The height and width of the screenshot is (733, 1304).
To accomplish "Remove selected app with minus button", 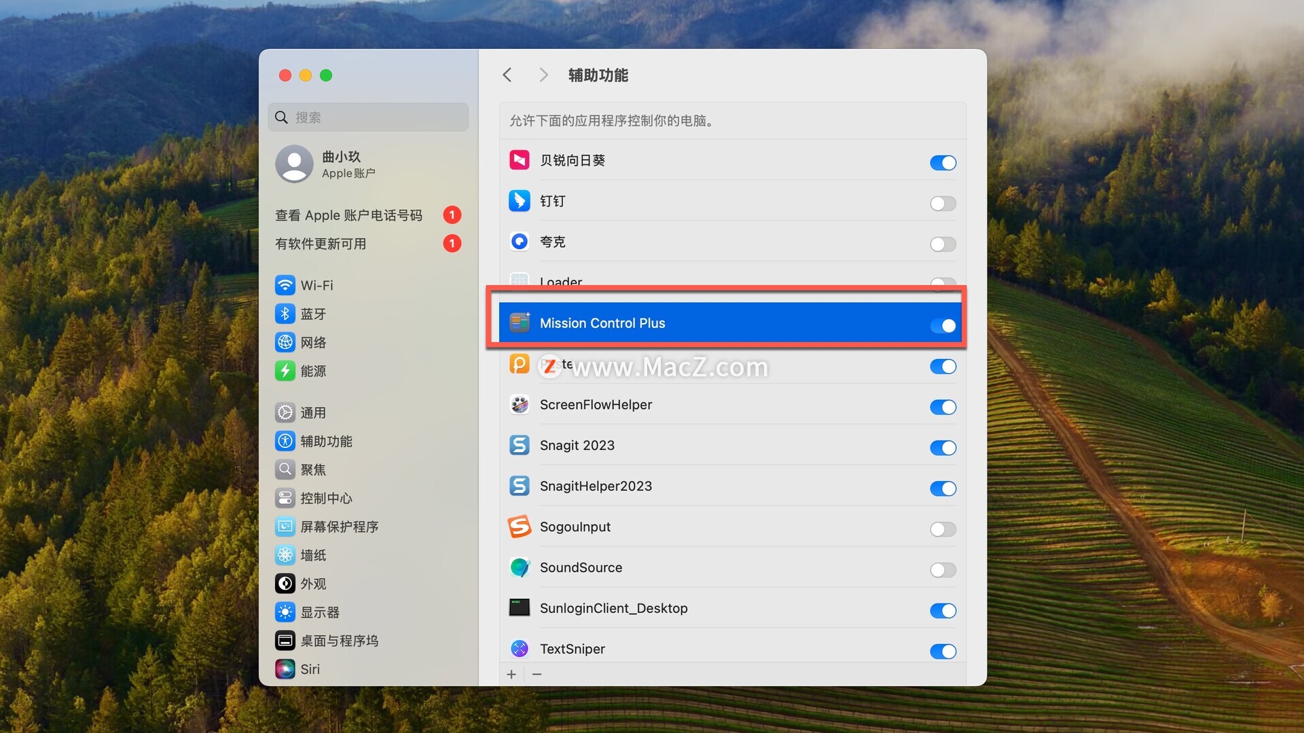I will 537,674.
